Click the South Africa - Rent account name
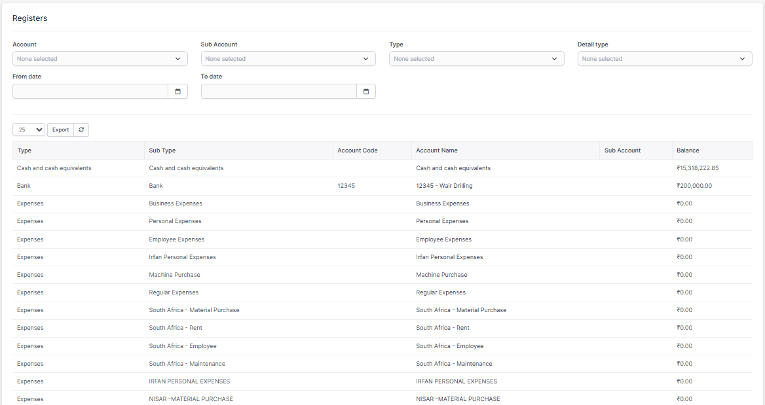Viewport: 765px width, 405px height. [442, 328]
